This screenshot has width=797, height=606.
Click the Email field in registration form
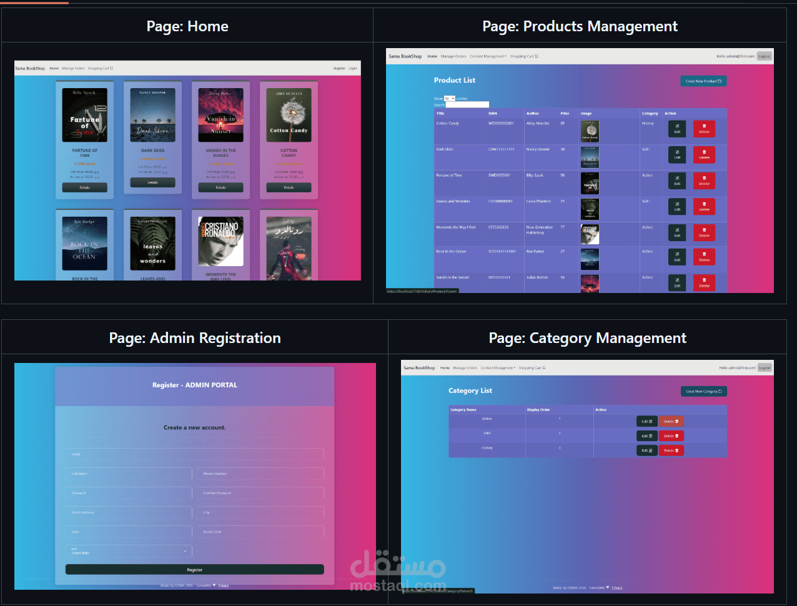[195, 454]
